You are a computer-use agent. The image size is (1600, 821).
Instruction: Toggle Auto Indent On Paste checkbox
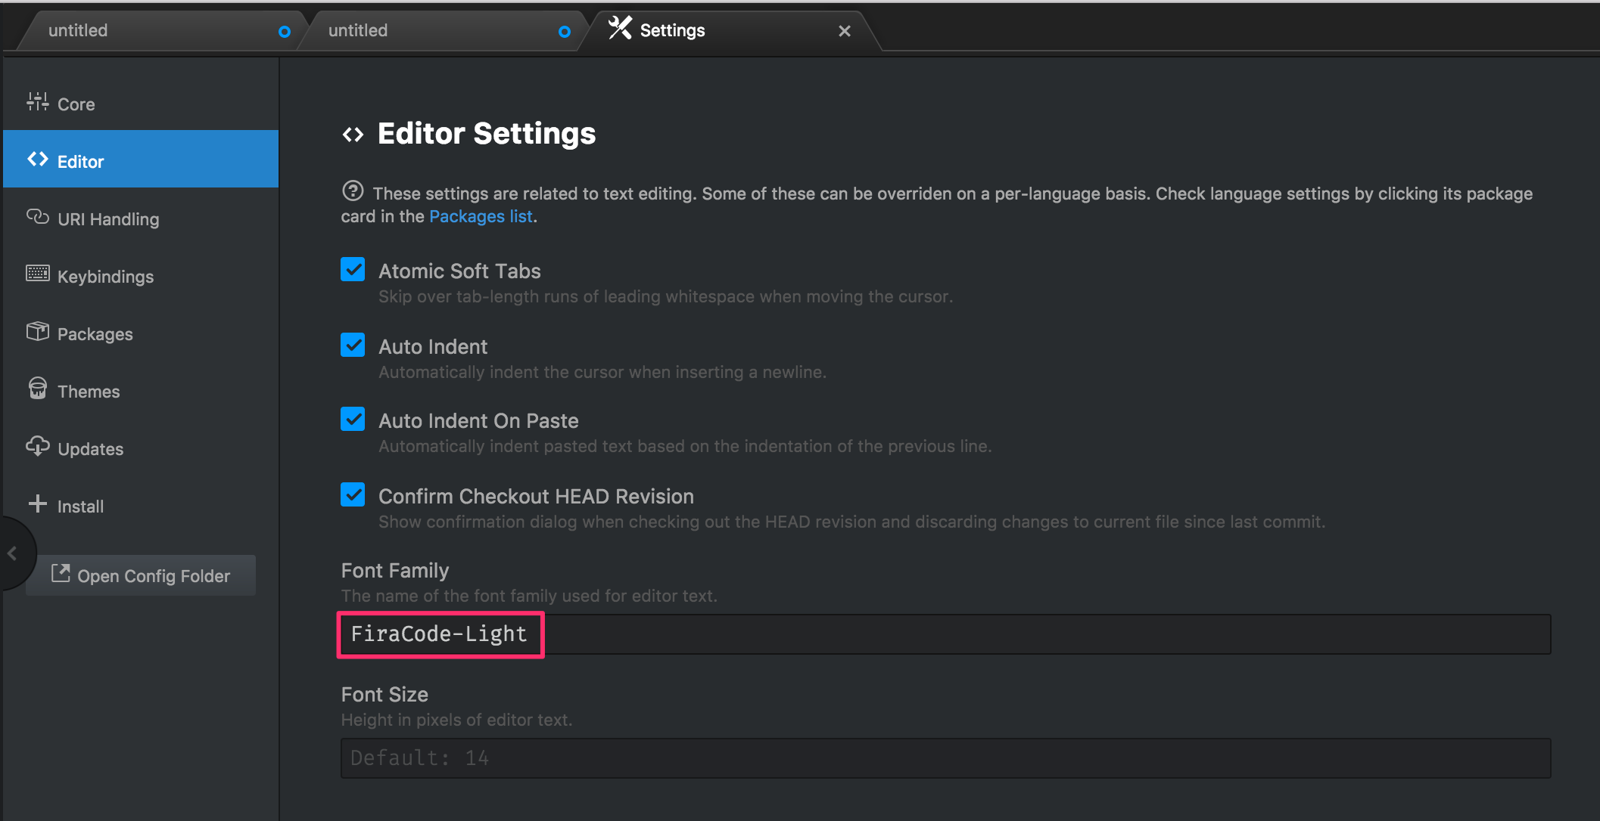click(x=353, y=420)
